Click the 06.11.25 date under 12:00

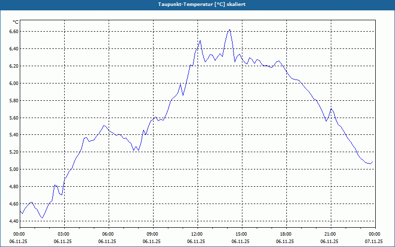point(196,242)
